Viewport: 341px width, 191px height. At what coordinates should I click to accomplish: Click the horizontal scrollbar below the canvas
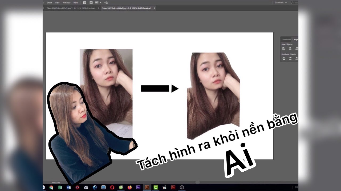click(x=197, y=183)
